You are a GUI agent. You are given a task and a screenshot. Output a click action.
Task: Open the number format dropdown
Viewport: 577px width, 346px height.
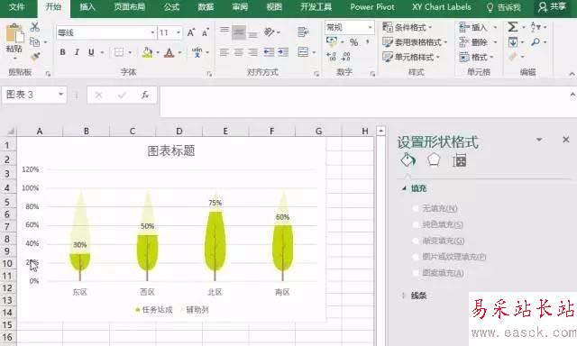click(x=371, y=27)
